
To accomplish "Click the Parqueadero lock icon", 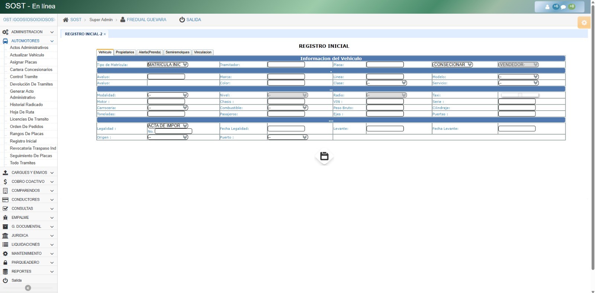I will point(5,263).
